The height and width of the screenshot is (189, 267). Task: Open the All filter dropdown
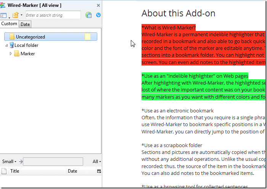pos(97,162)
